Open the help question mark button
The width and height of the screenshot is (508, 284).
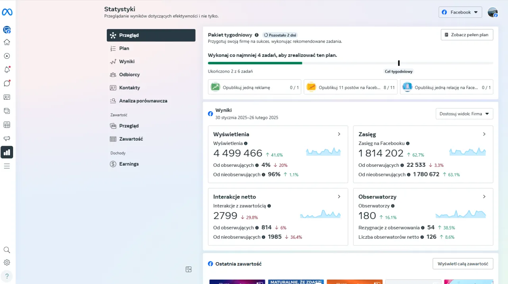7,276
